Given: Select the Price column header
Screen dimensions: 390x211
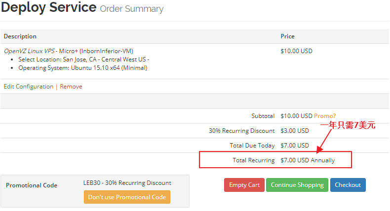Looking at the screenshot, I should pyautogui.click(x=287, y=36).
